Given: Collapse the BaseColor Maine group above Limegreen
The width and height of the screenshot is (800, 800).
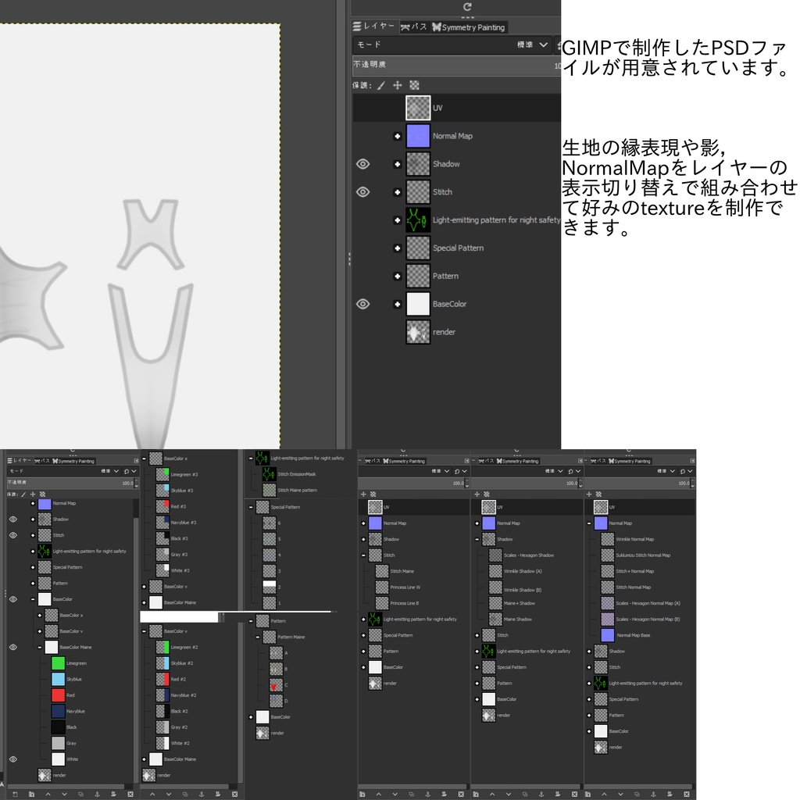Looking at the screenshot, I should coord(40,647).
